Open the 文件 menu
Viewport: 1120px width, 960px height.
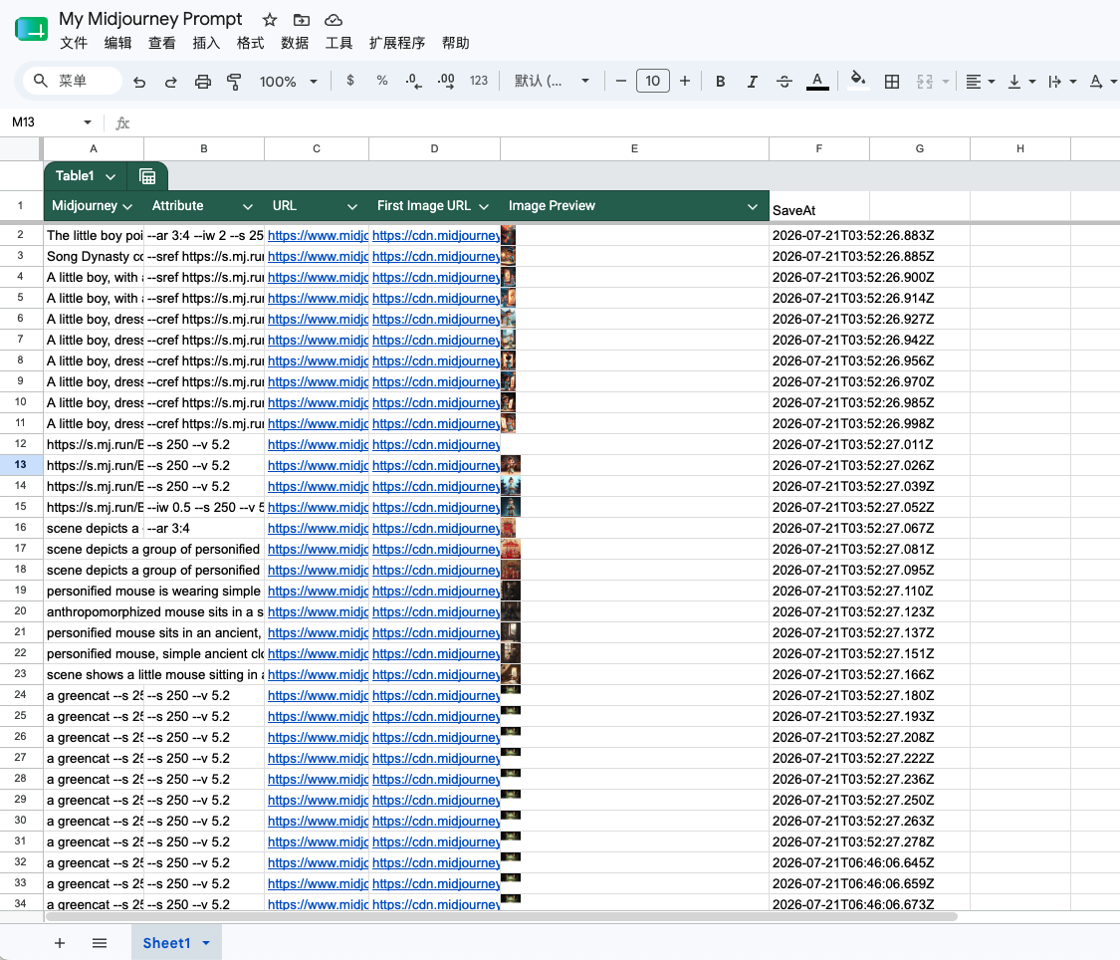coord(73,43)
